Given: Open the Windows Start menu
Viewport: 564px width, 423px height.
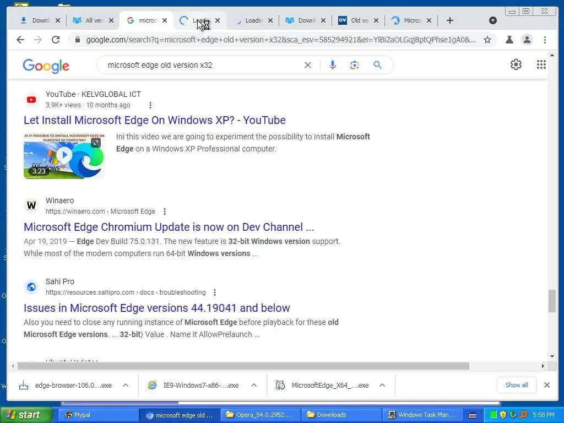Looking at the screenshot, I should (x=26, y=415).
